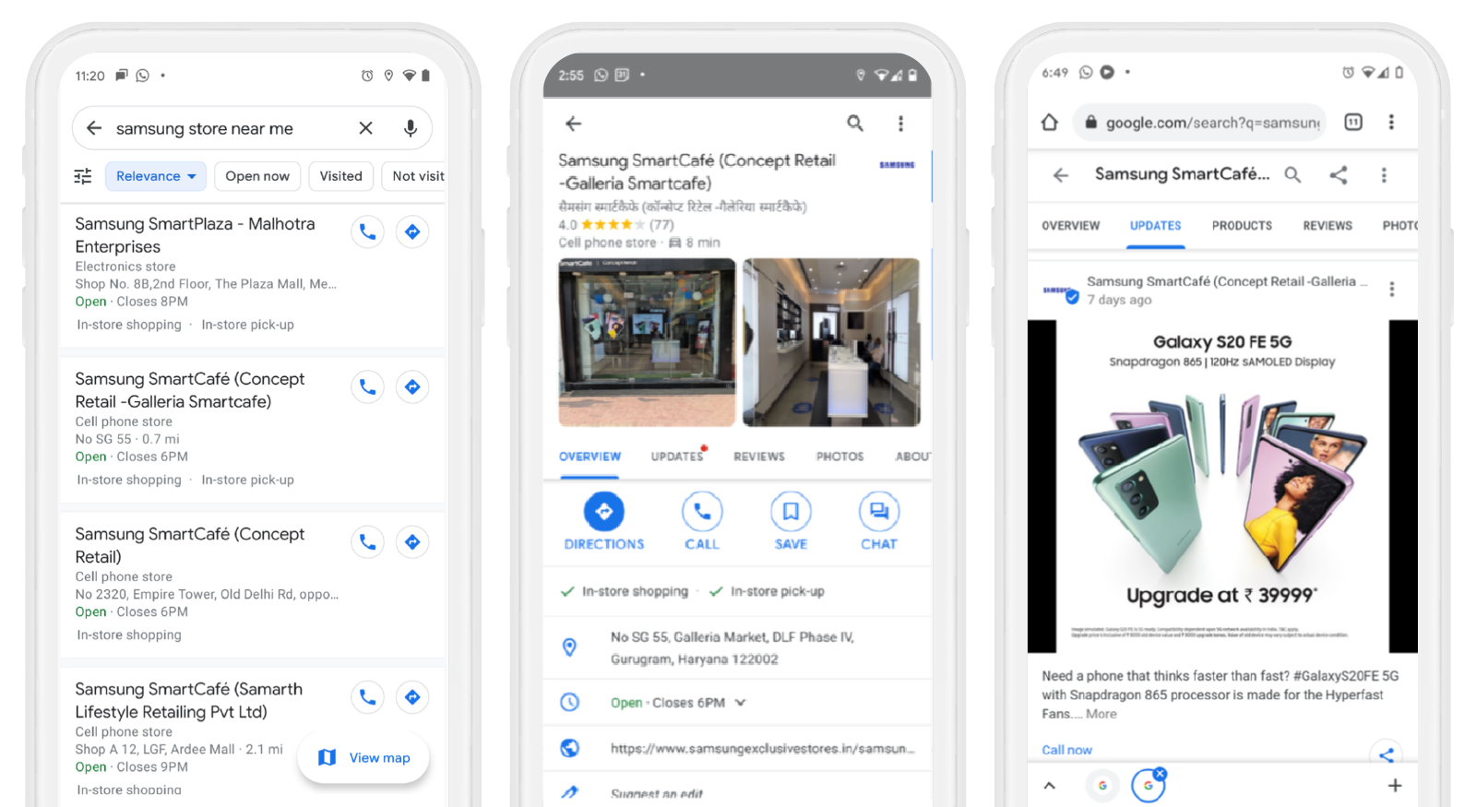Switch to Updates tab in middle phone
Image resolution: width=1476 pixels, height=807 pixels.
click(677, 457)
